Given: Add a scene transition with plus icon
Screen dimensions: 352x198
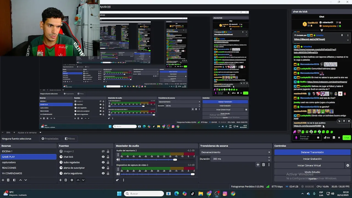Looking at the screenshot, I should [258, 165].
